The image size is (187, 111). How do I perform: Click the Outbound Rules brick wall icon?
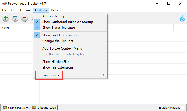(x=5, y=108)
